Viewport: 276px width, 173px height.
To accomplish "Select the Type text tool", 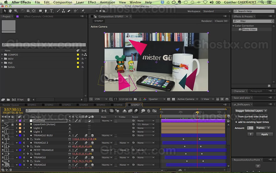I will pos(51,11).
